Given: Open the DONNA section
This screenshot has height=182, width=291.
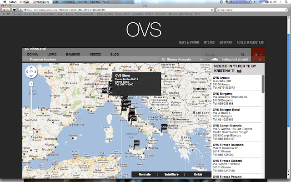Looking at the screenshot, I should click(x=32, y=55).
